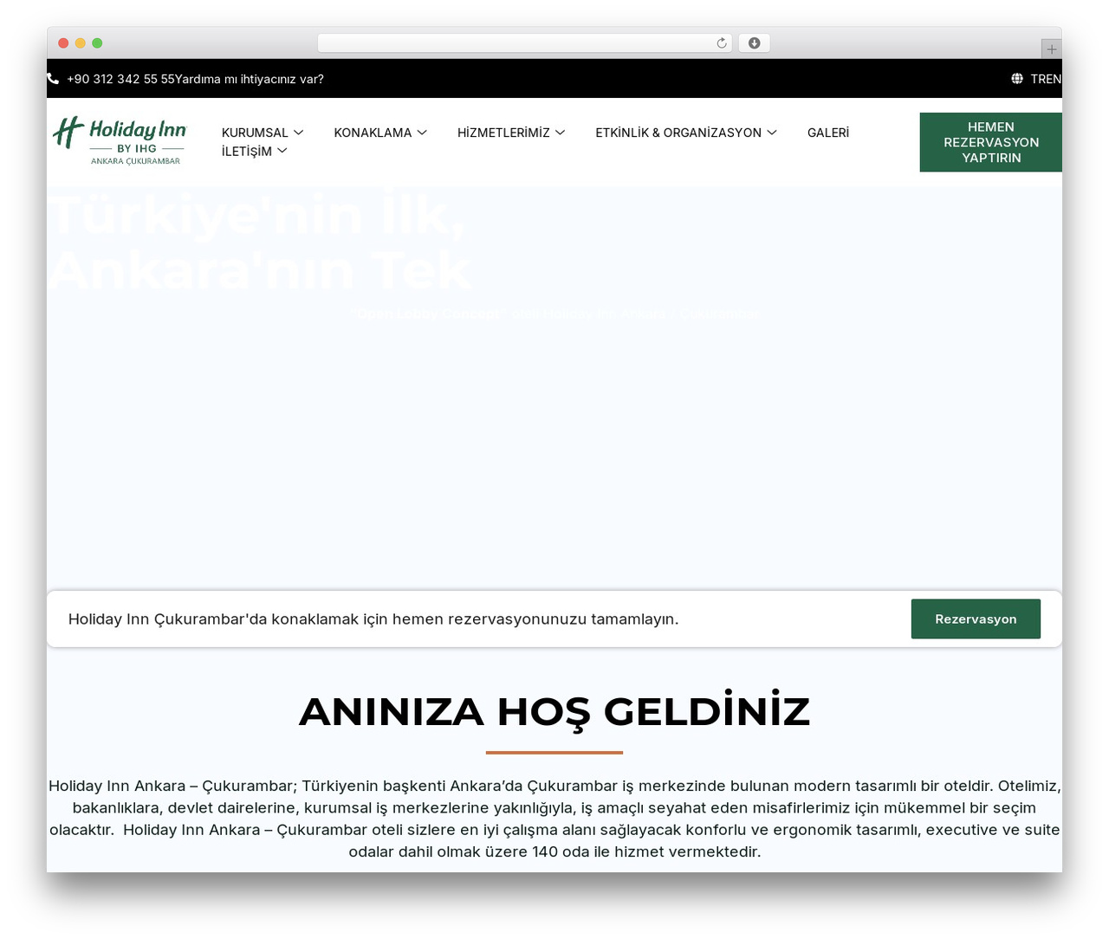Click the phone handset icon
Image resolution: width=1109 pixels, height=939 pixels.
pos(53,79)
